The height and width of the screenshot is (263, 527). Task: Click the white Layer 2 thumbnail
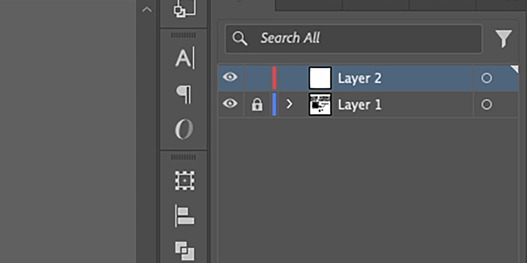pos(320,78)
